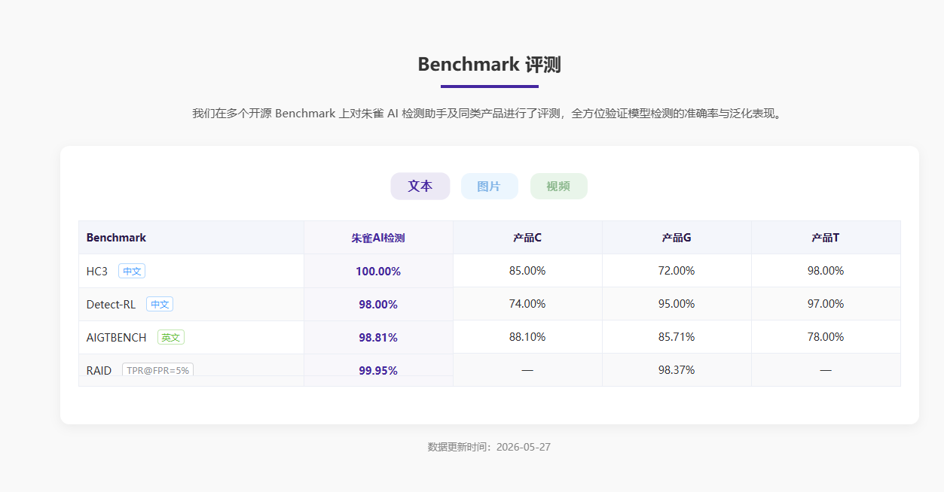Click the 98.81% score for AIGTBENCH
Image resolution: width=944 pixels, height=492 pixels.
pos(378,338)
